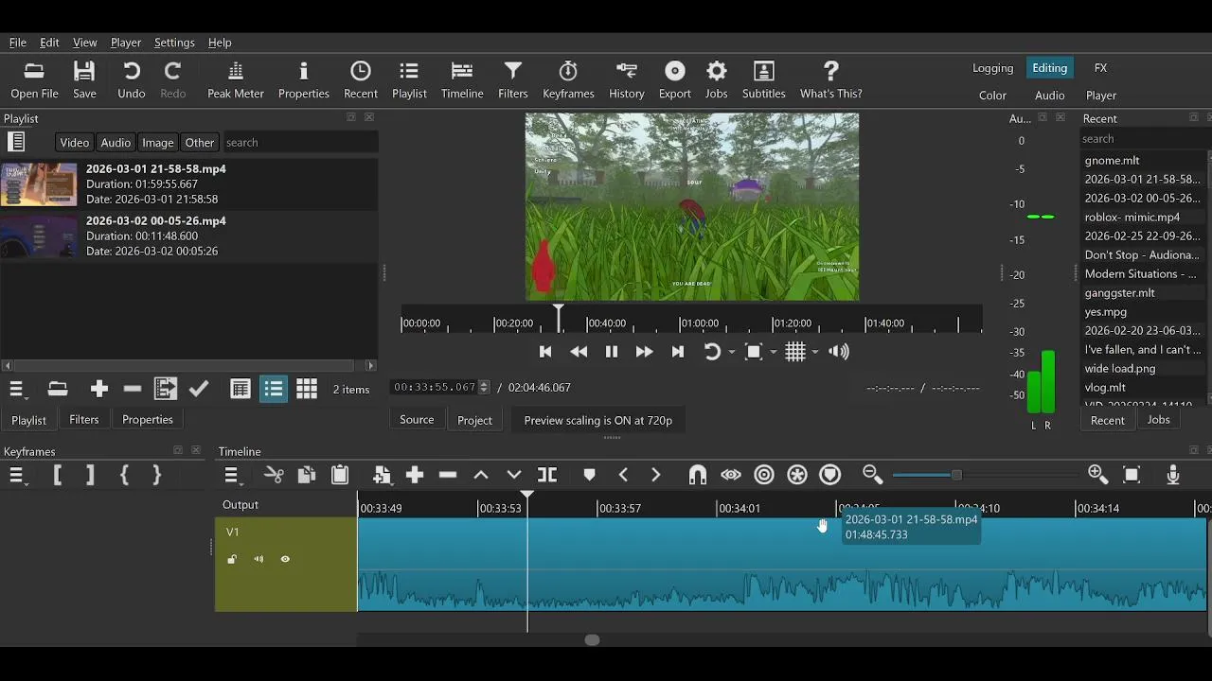
Task: Pause playback in the player
Action: point(612,352)
